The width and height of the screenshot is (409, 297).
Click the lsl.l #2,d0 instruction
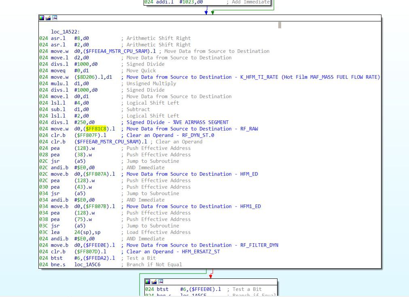70,116
